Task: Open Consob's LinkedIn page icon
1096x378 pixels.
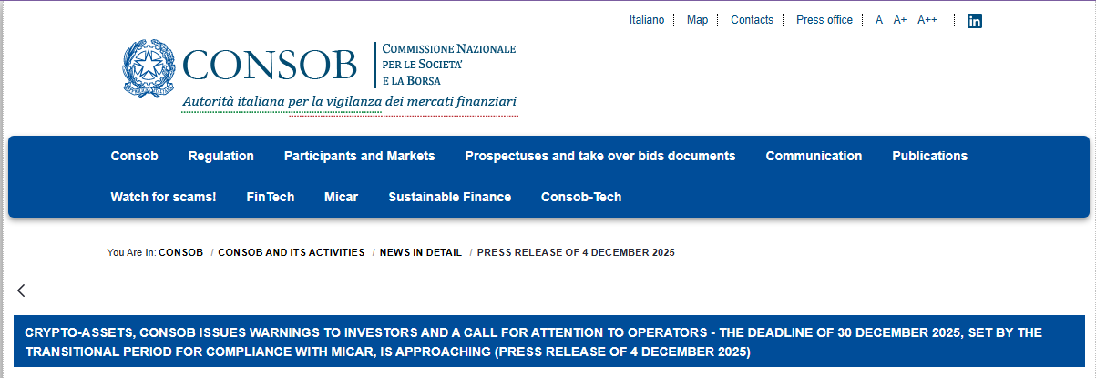Action: pos(974,21)
